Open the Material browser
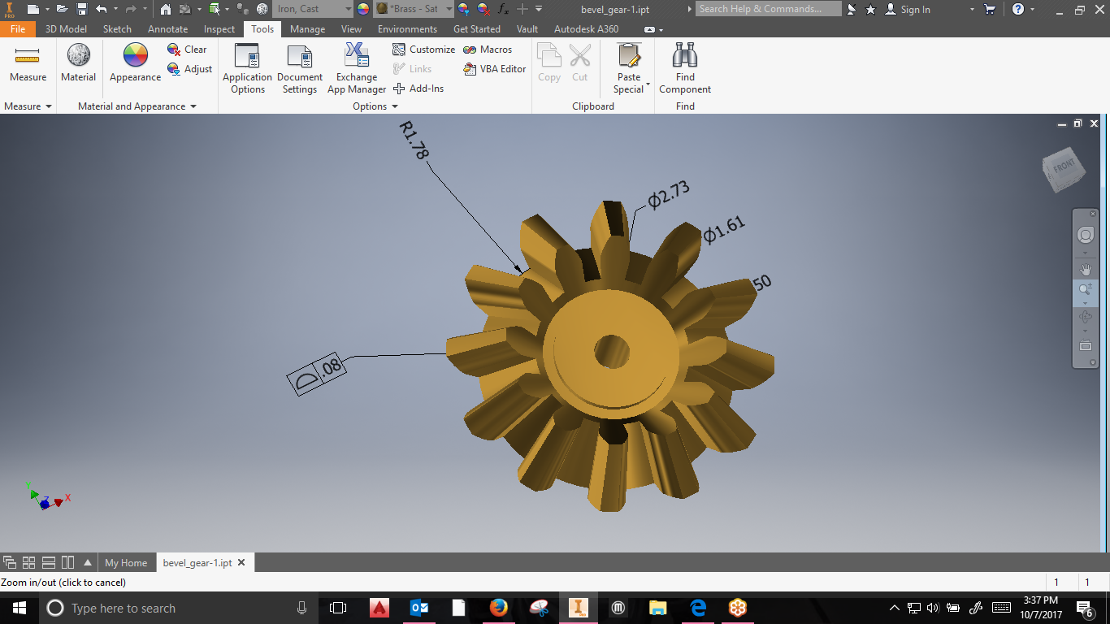The image size is (1110, 624). pyautogui.click(x=79, y=63)
